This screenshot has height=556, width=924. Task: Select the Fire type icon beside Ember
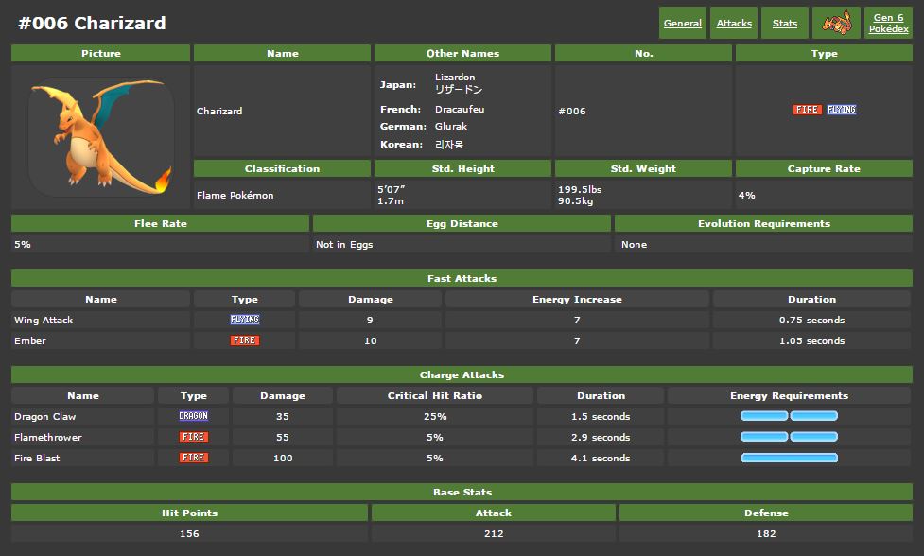pyautogui.click(x=245, y=340)
